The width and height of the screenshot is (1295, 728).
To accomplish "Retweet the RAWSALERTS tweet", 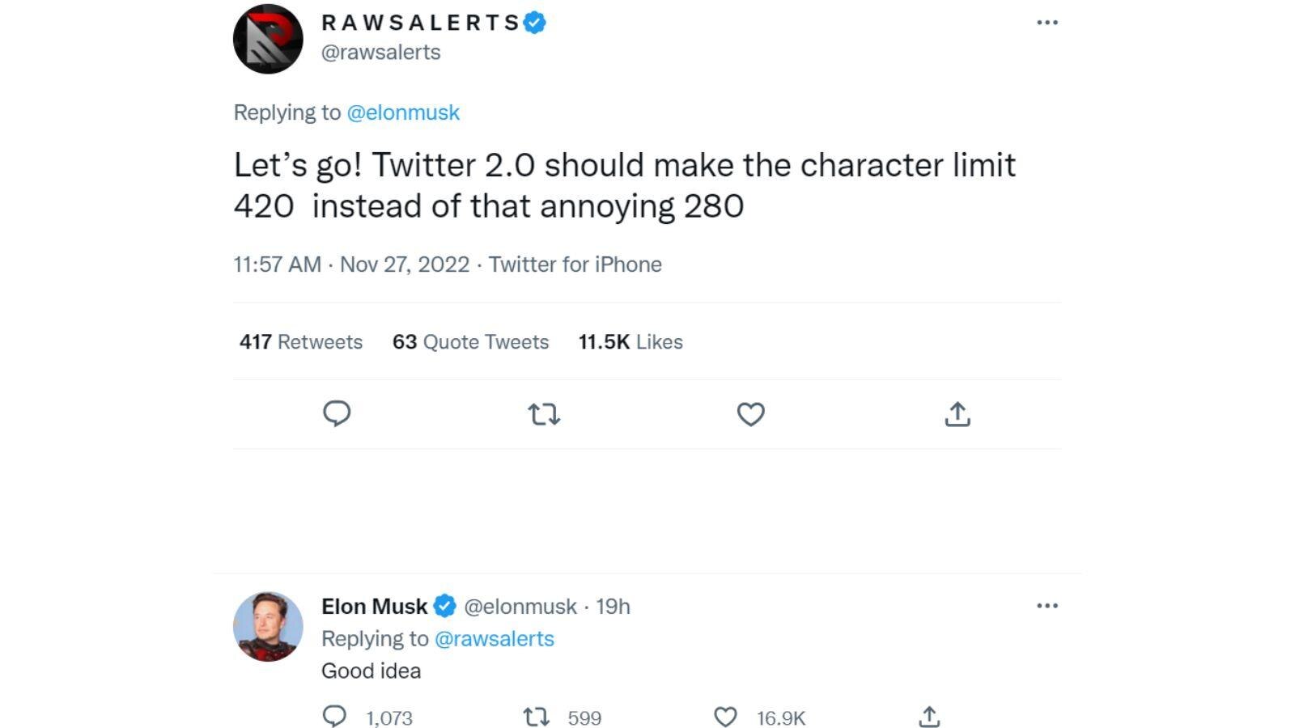I will point(544,414).
